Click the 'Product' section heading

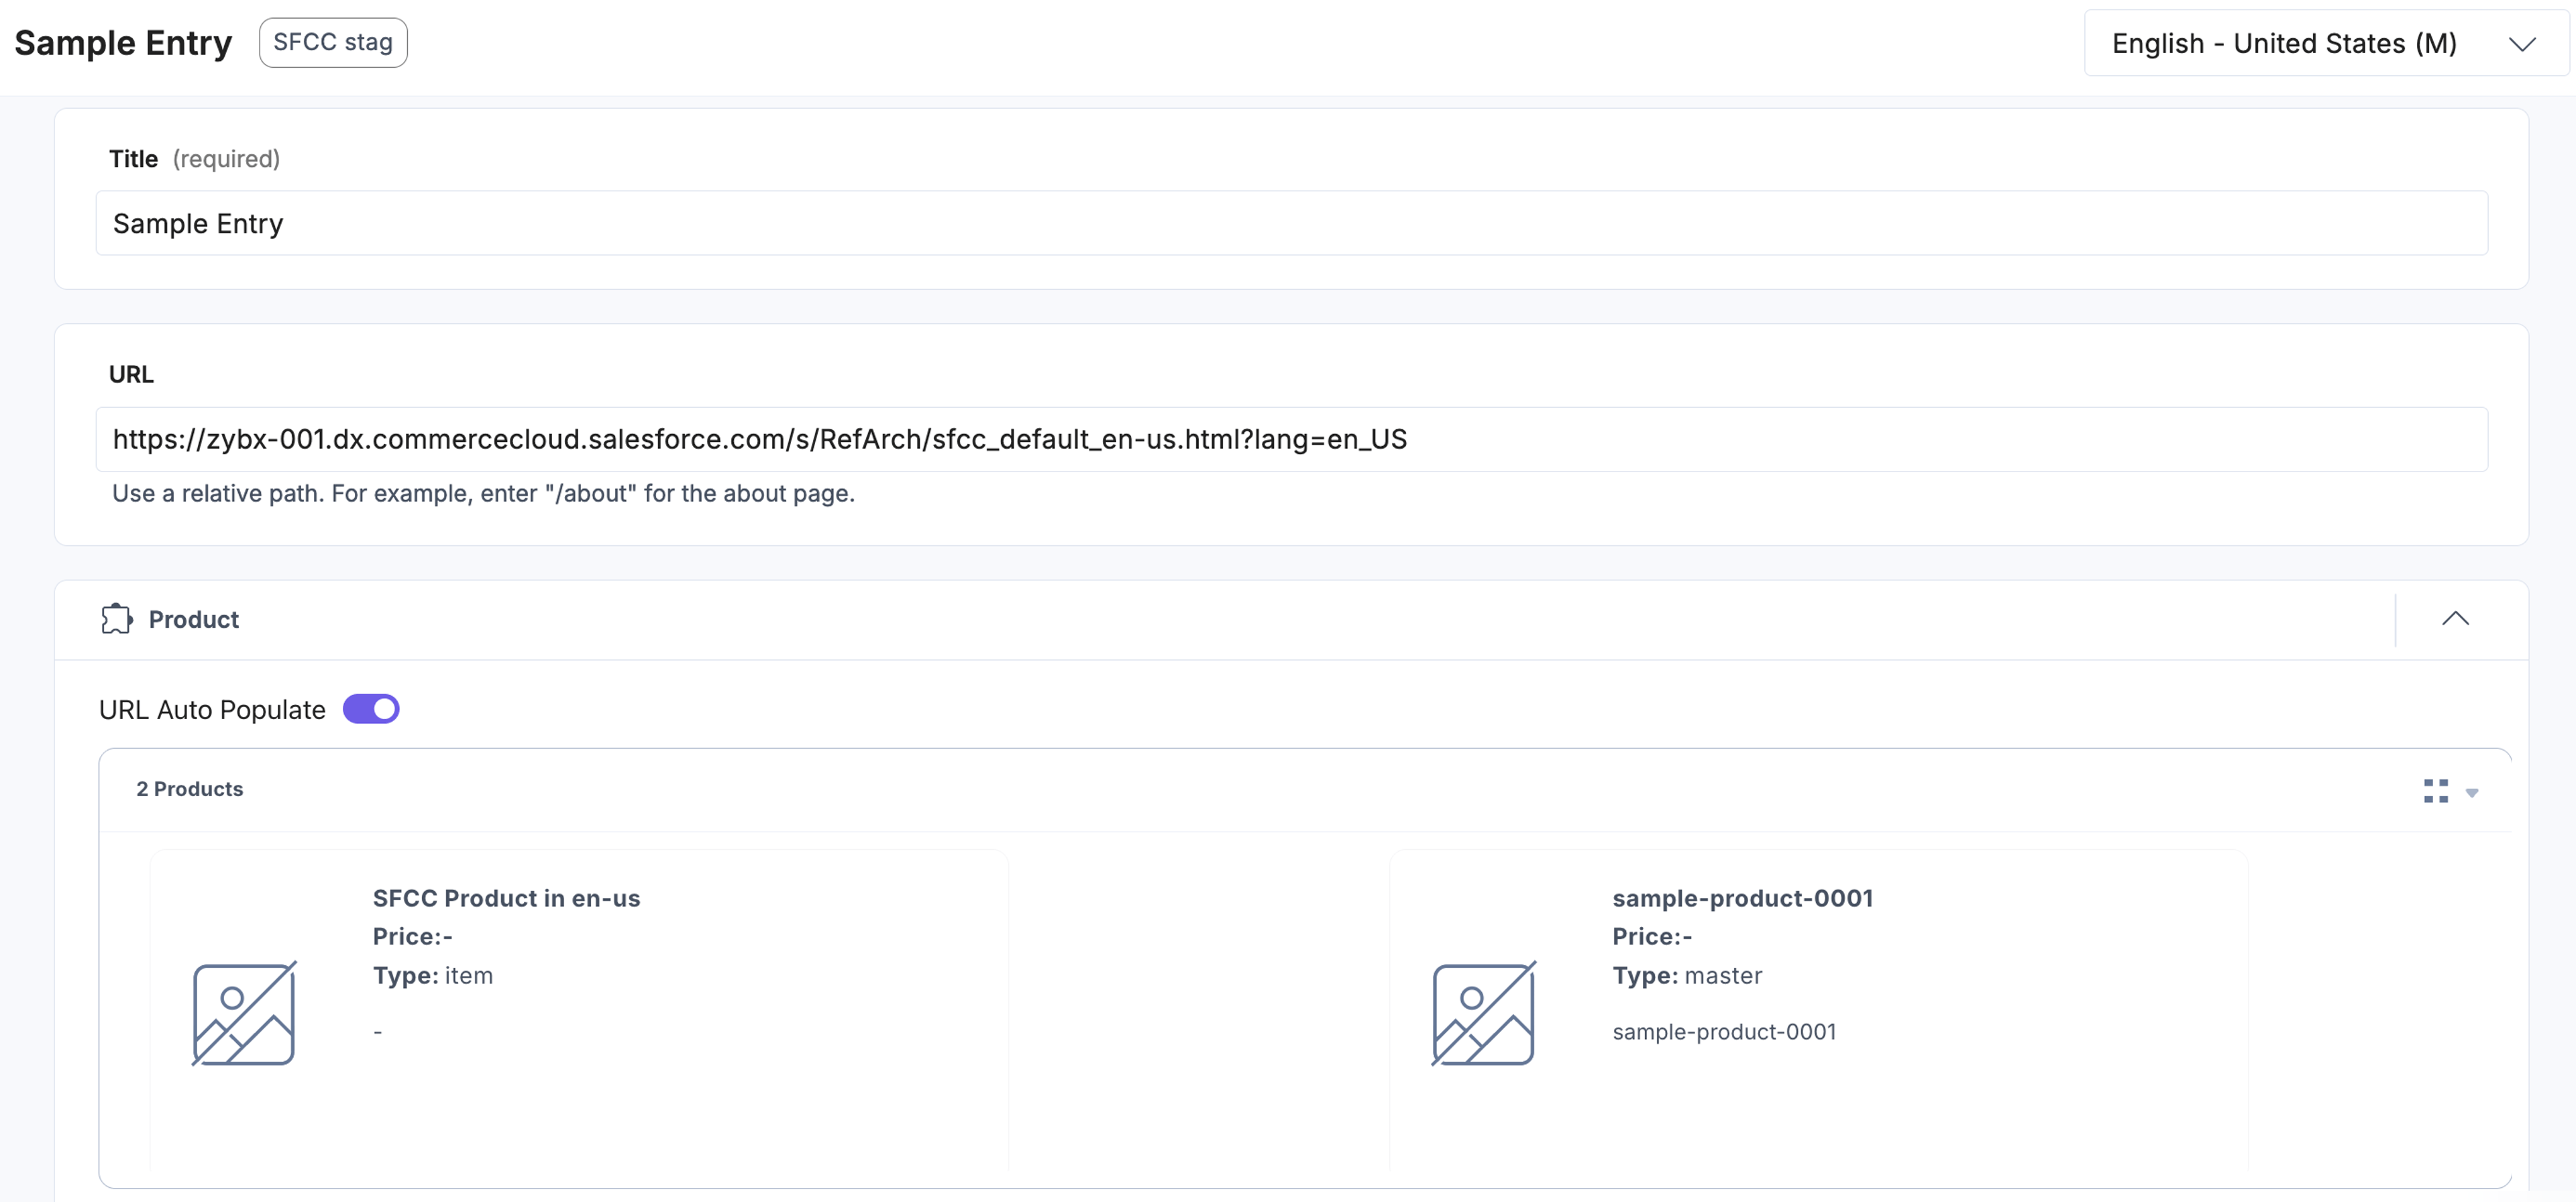[x=194, y=620]
